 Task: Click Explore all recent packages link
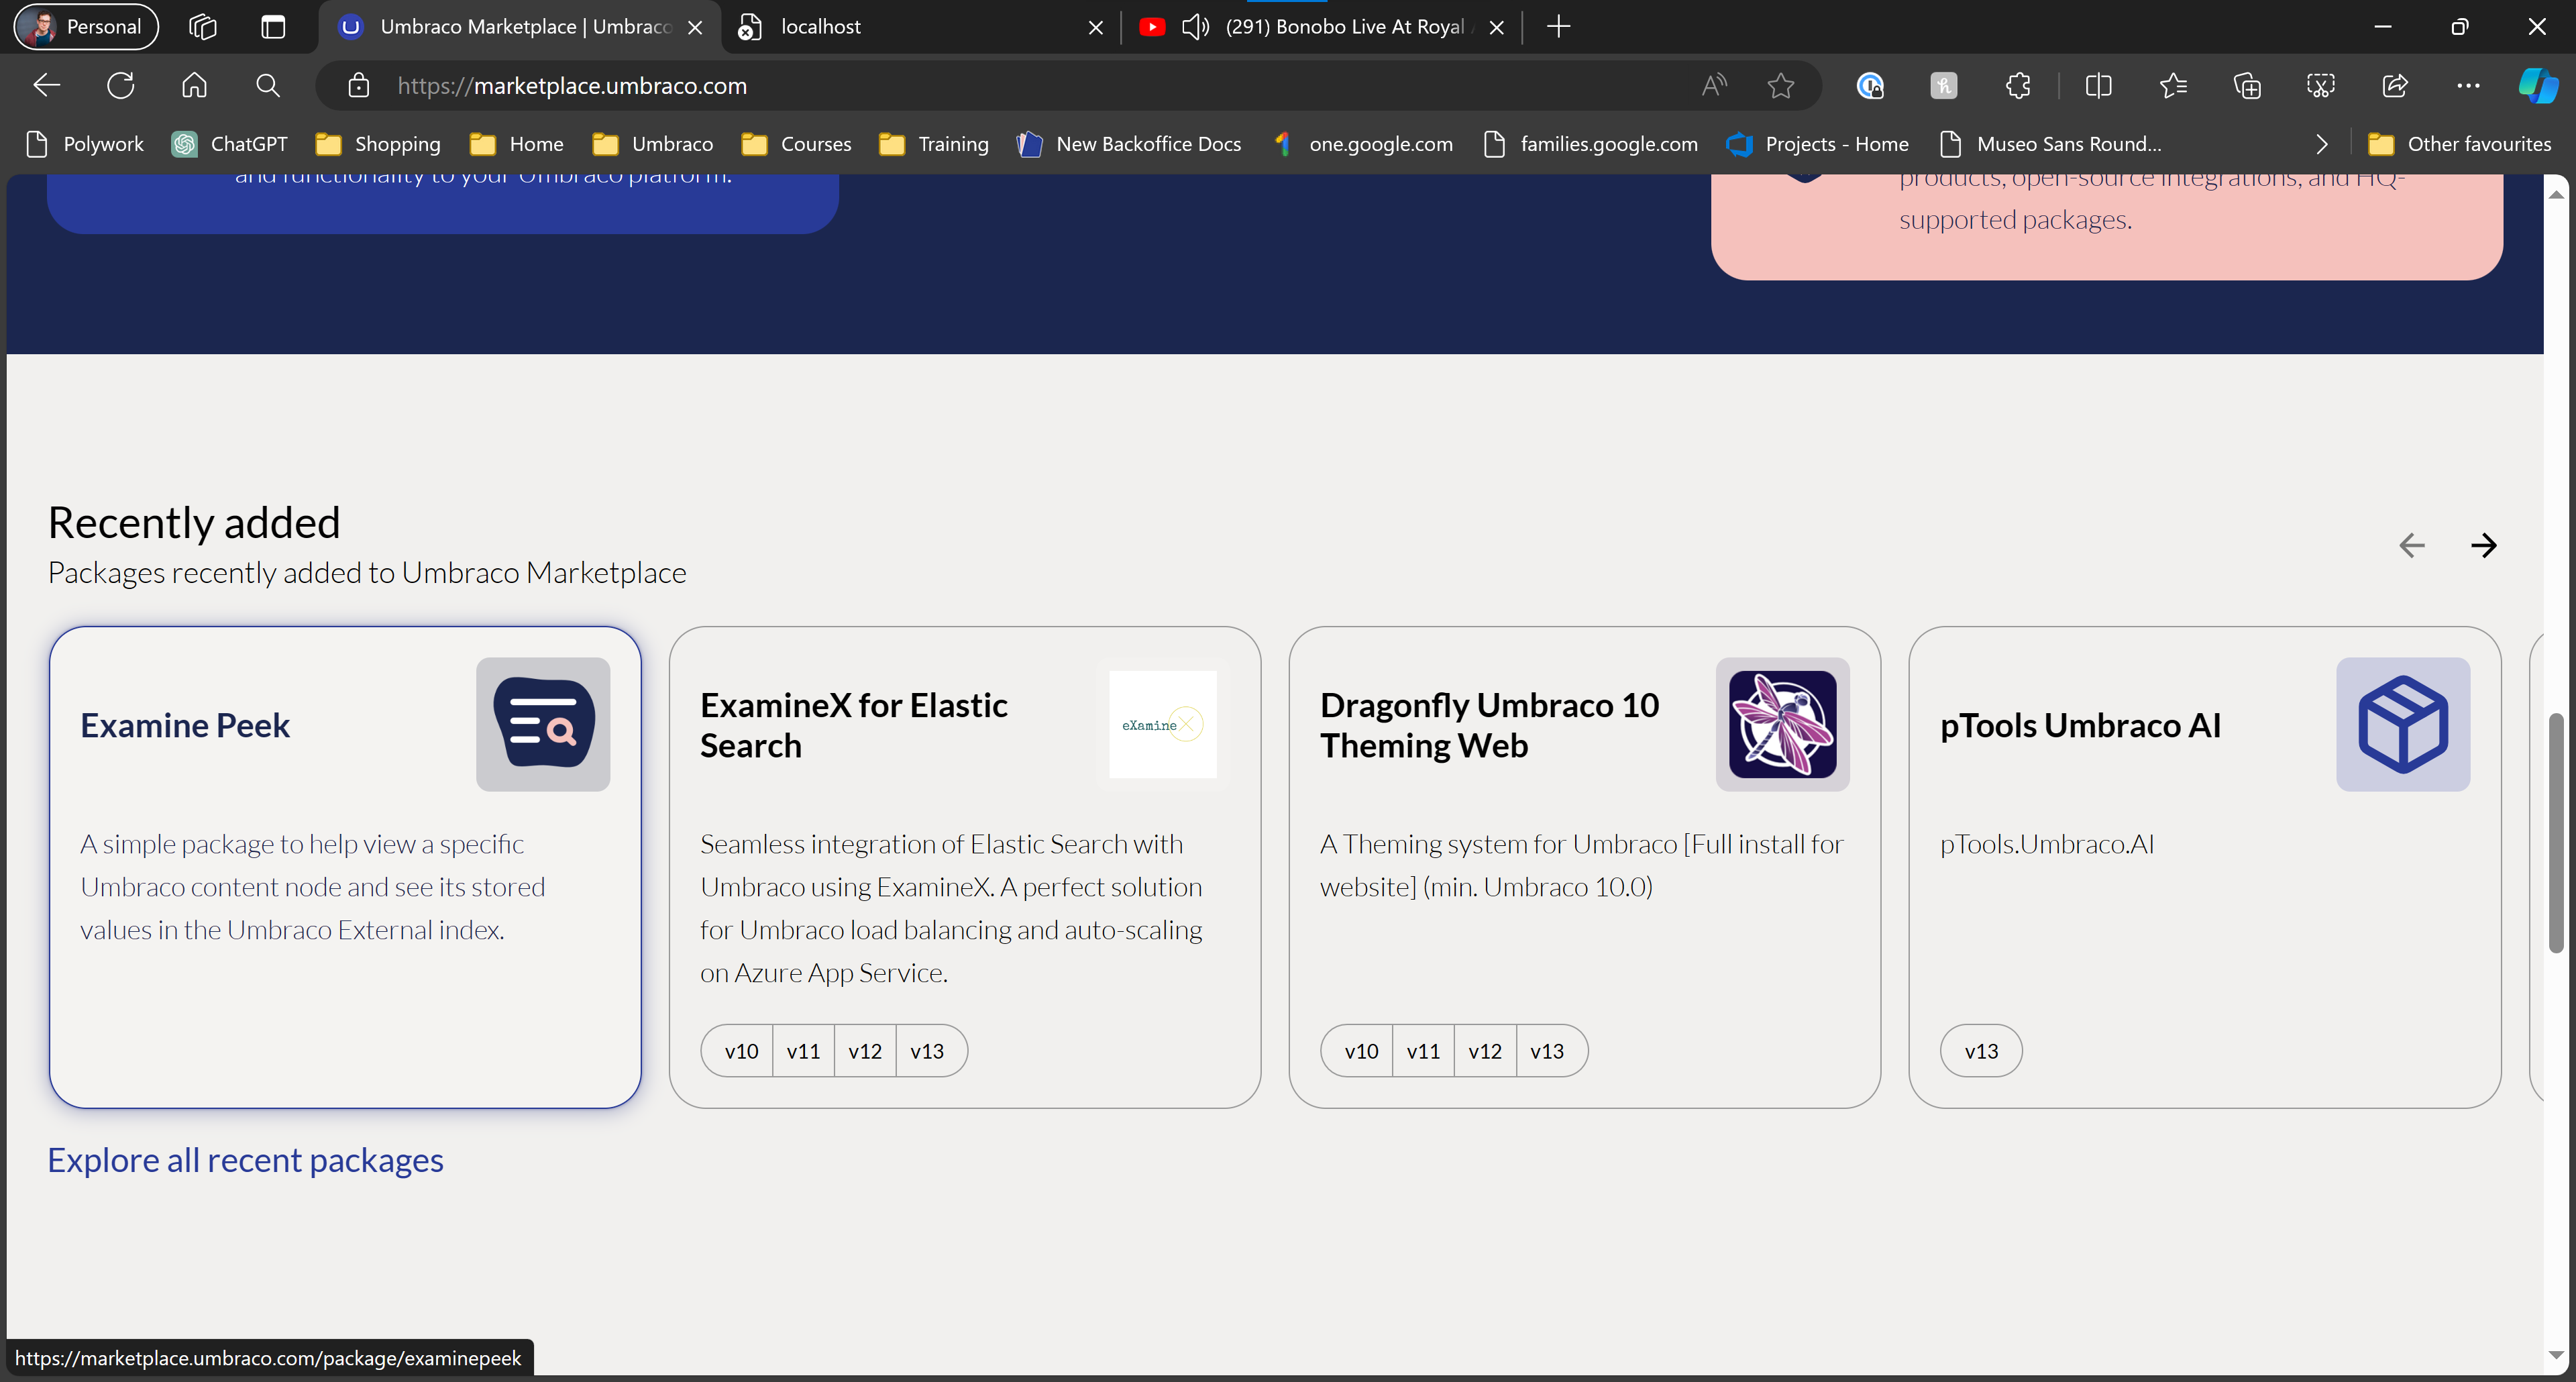[x=245, y=1160]
